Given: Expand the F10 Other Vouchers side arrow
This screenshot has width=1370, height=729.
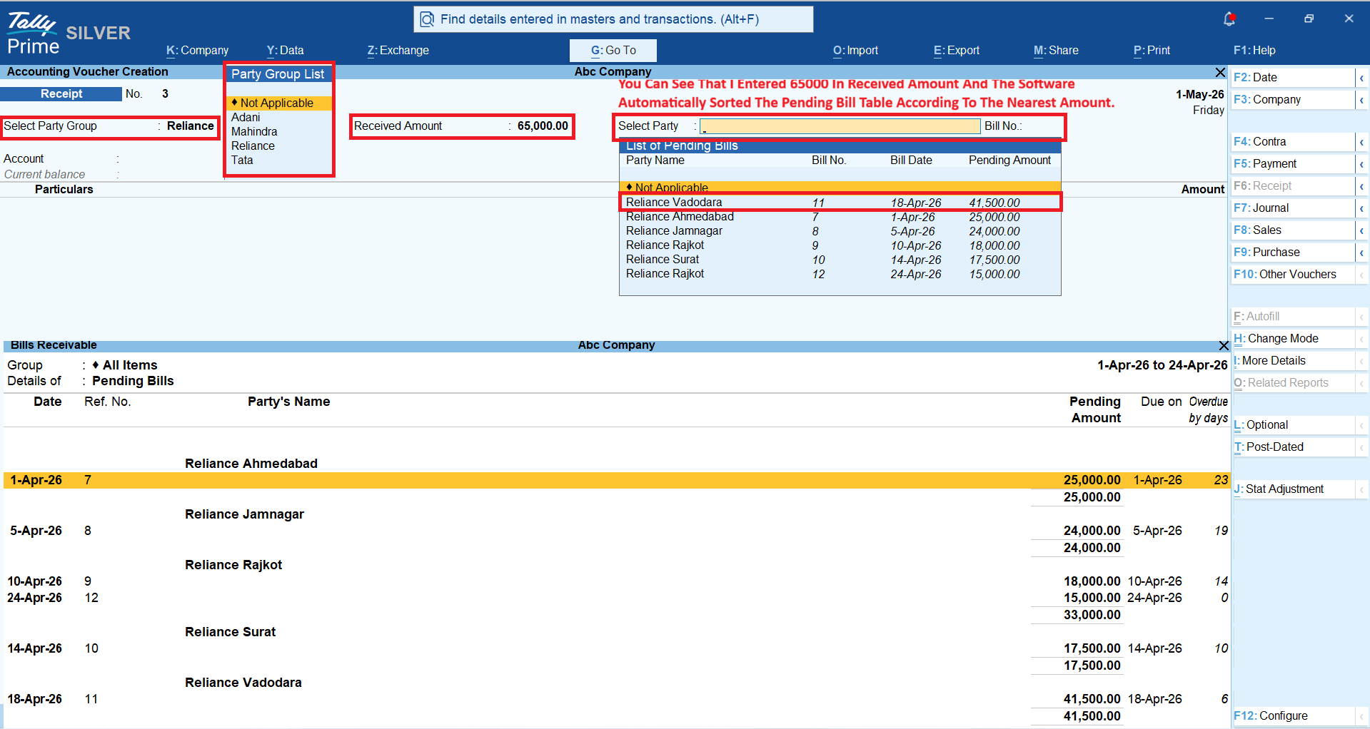Looking at the screenshot, I should pos(1361,275).
